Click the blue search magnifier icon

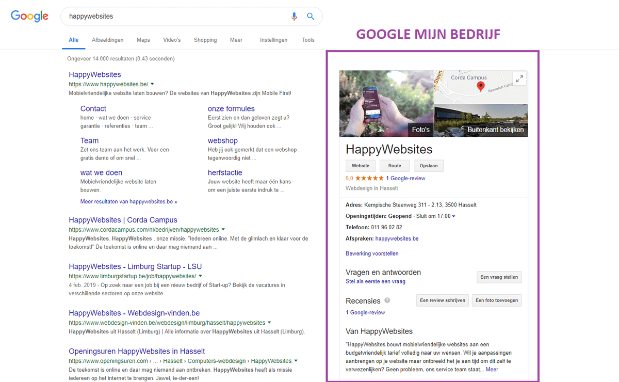point(311,16)
